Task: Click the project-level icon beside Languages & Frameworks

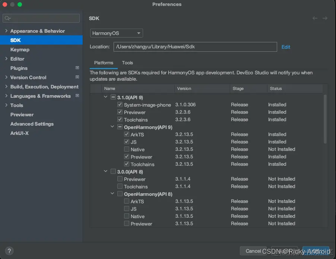Action: pos(77,96)
